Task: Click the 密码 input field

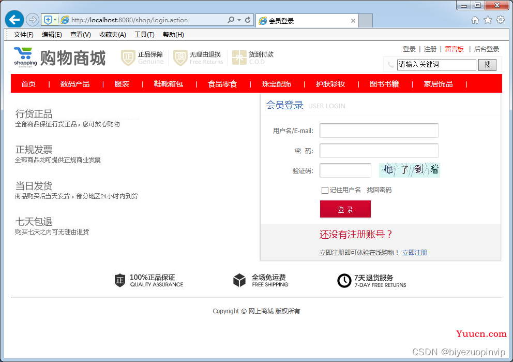Action: [379, 151]
